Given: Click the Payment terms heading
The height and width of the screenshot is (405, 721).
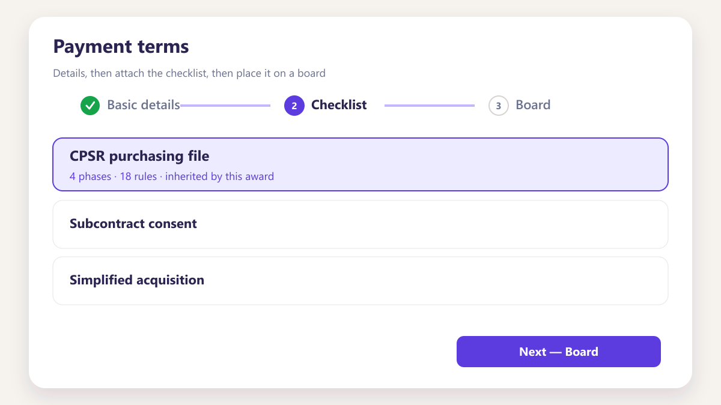Looking at the screenshot, I should tap(121, 46).
